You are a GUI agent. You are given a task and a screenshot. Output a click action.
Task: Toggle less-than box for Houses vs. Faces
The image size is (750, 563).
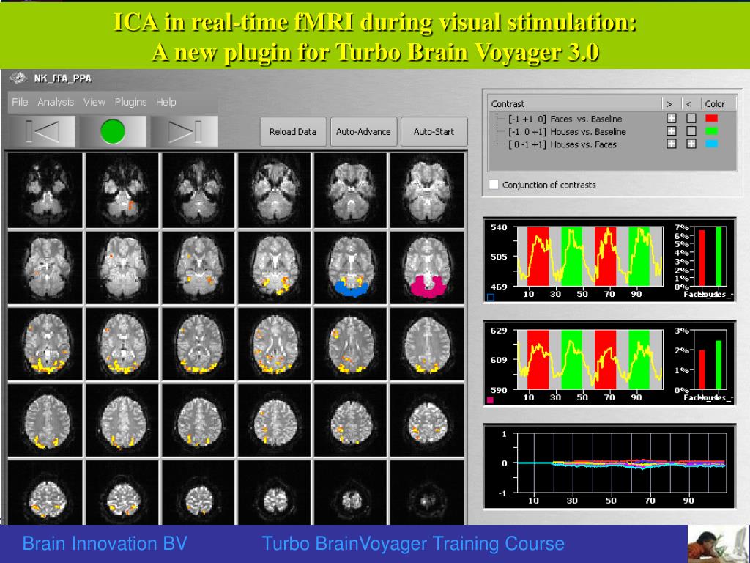coord(691,144)
